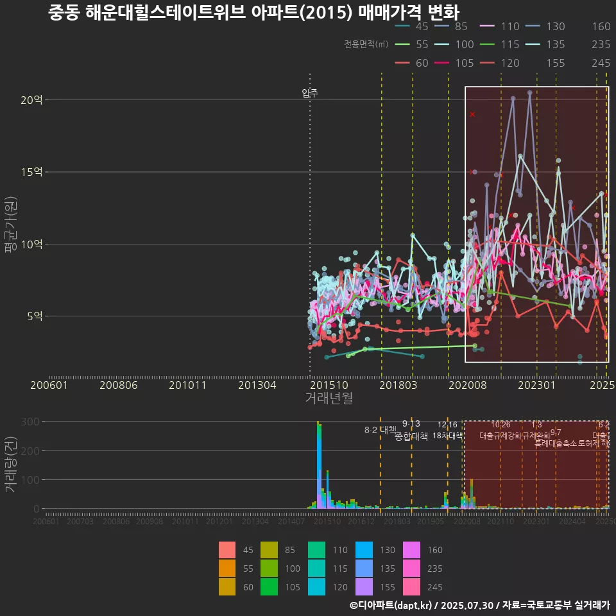Select the 55 line legend entry at top
This screenshot has width=616, height=616.
point(411,44)
